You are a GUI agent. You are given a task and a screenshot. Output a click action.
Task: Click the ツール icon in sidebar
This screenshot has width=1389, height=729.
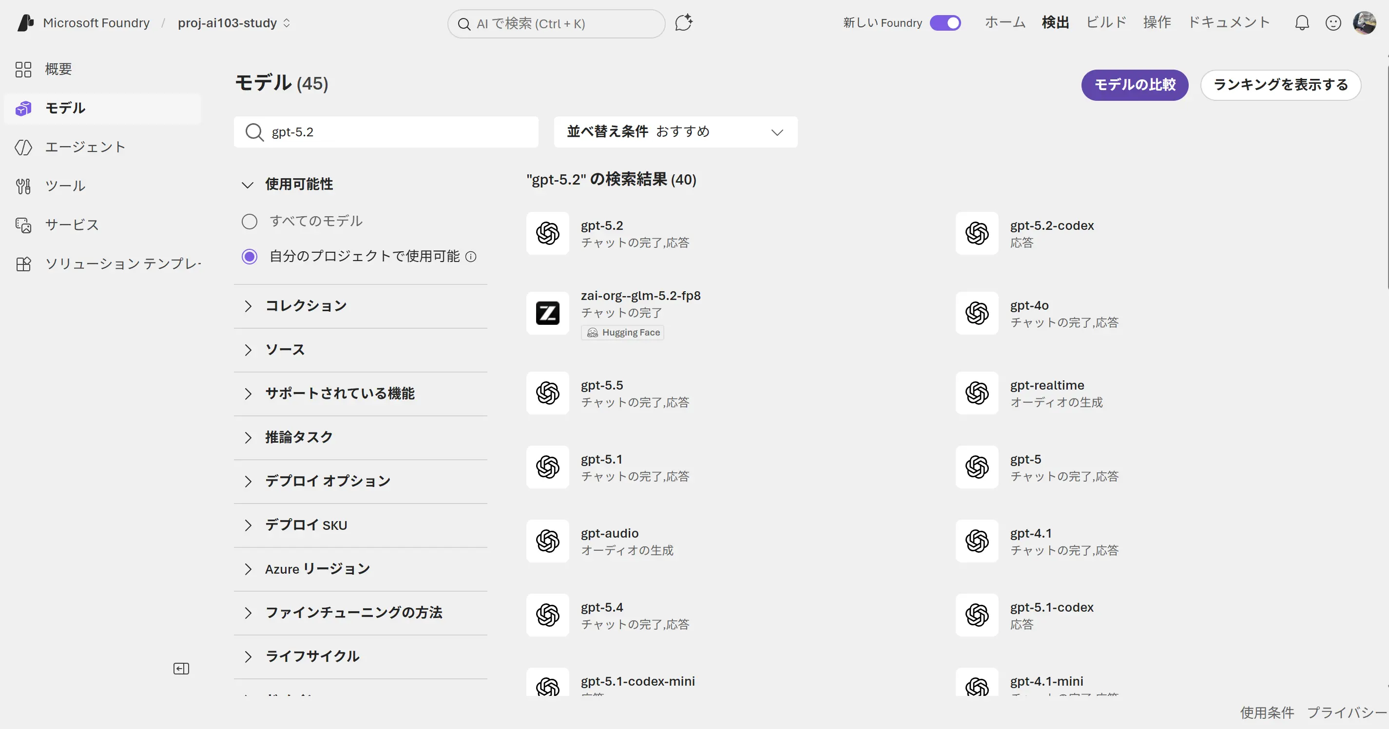pos(23,186)
